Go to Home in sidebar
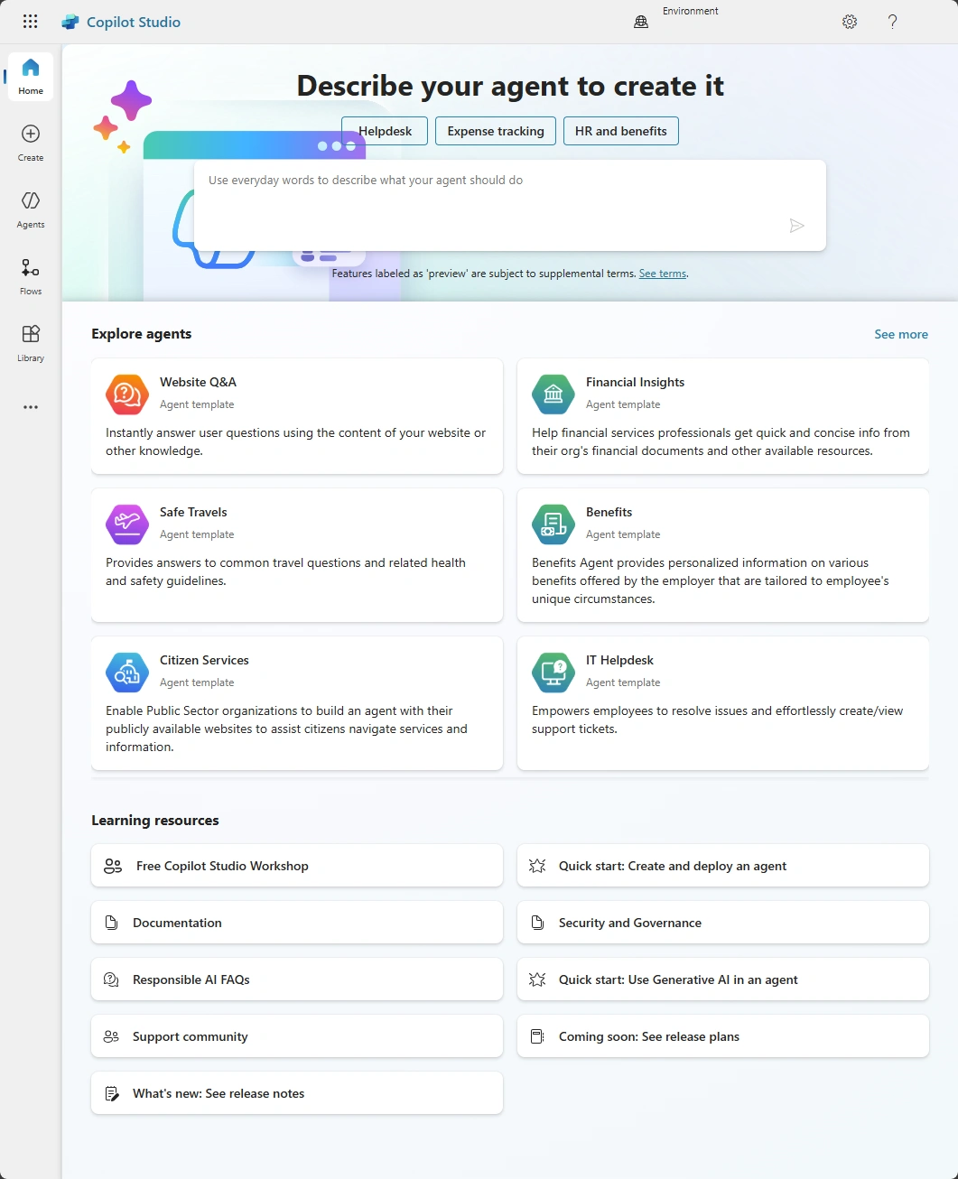Viewport: 958px width, 1179px height. (31, 76)
